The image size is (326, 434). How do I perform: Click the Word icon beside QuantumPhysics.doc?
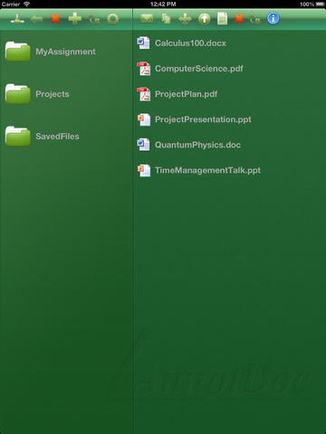pyautogui.click(x=144, y=145)
